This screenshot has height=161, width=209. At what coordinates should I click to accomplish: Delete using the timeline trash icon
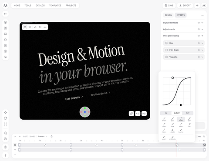[x=51, y=137]
